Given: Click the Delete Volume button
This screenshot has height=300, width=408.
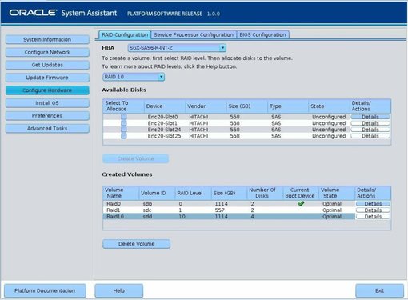Looking at the screenshot, I should (x=136, y=244).
